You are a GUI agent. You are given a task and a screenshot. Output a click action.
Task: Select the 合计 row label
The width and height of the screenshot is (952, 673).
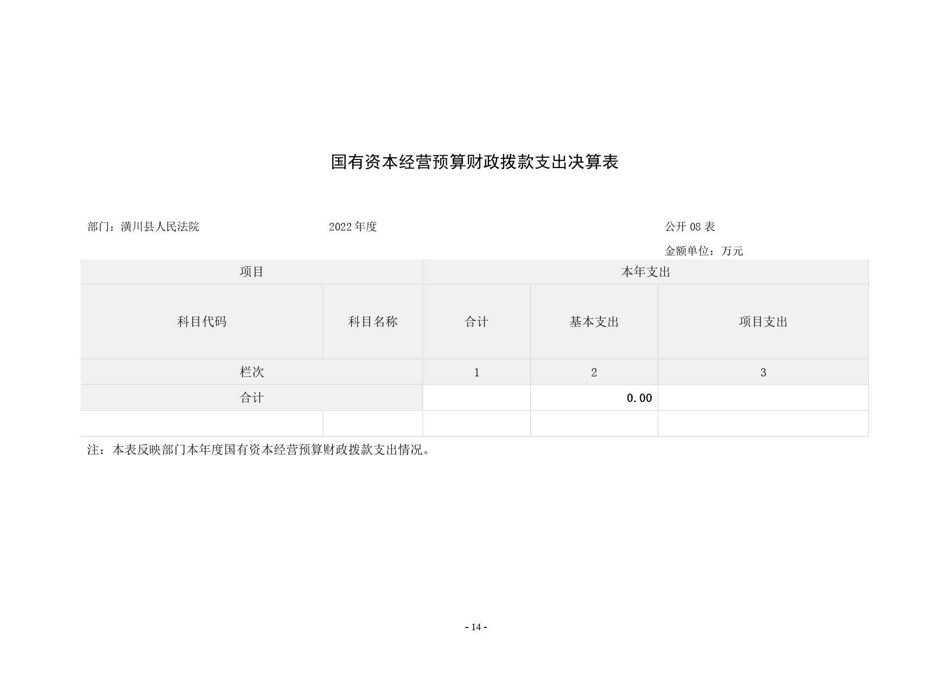252,398
